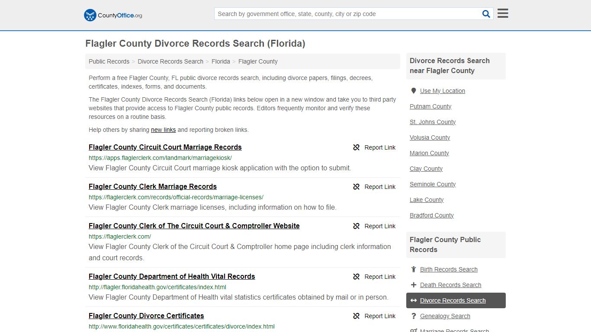Open Putnam County link
Image resolution: width=591 pixels, height=332 pixels.
click(x=430, y=106)
